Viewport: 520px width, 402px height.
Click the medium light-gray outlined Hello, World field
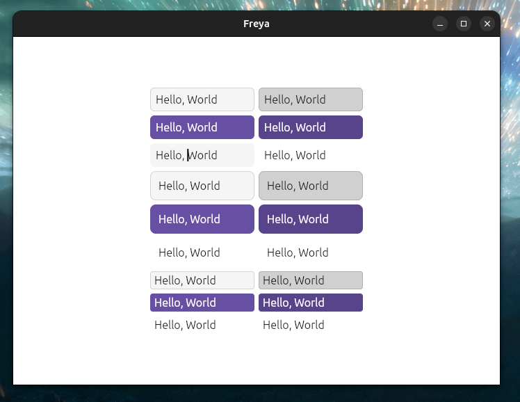click(202, 99)
